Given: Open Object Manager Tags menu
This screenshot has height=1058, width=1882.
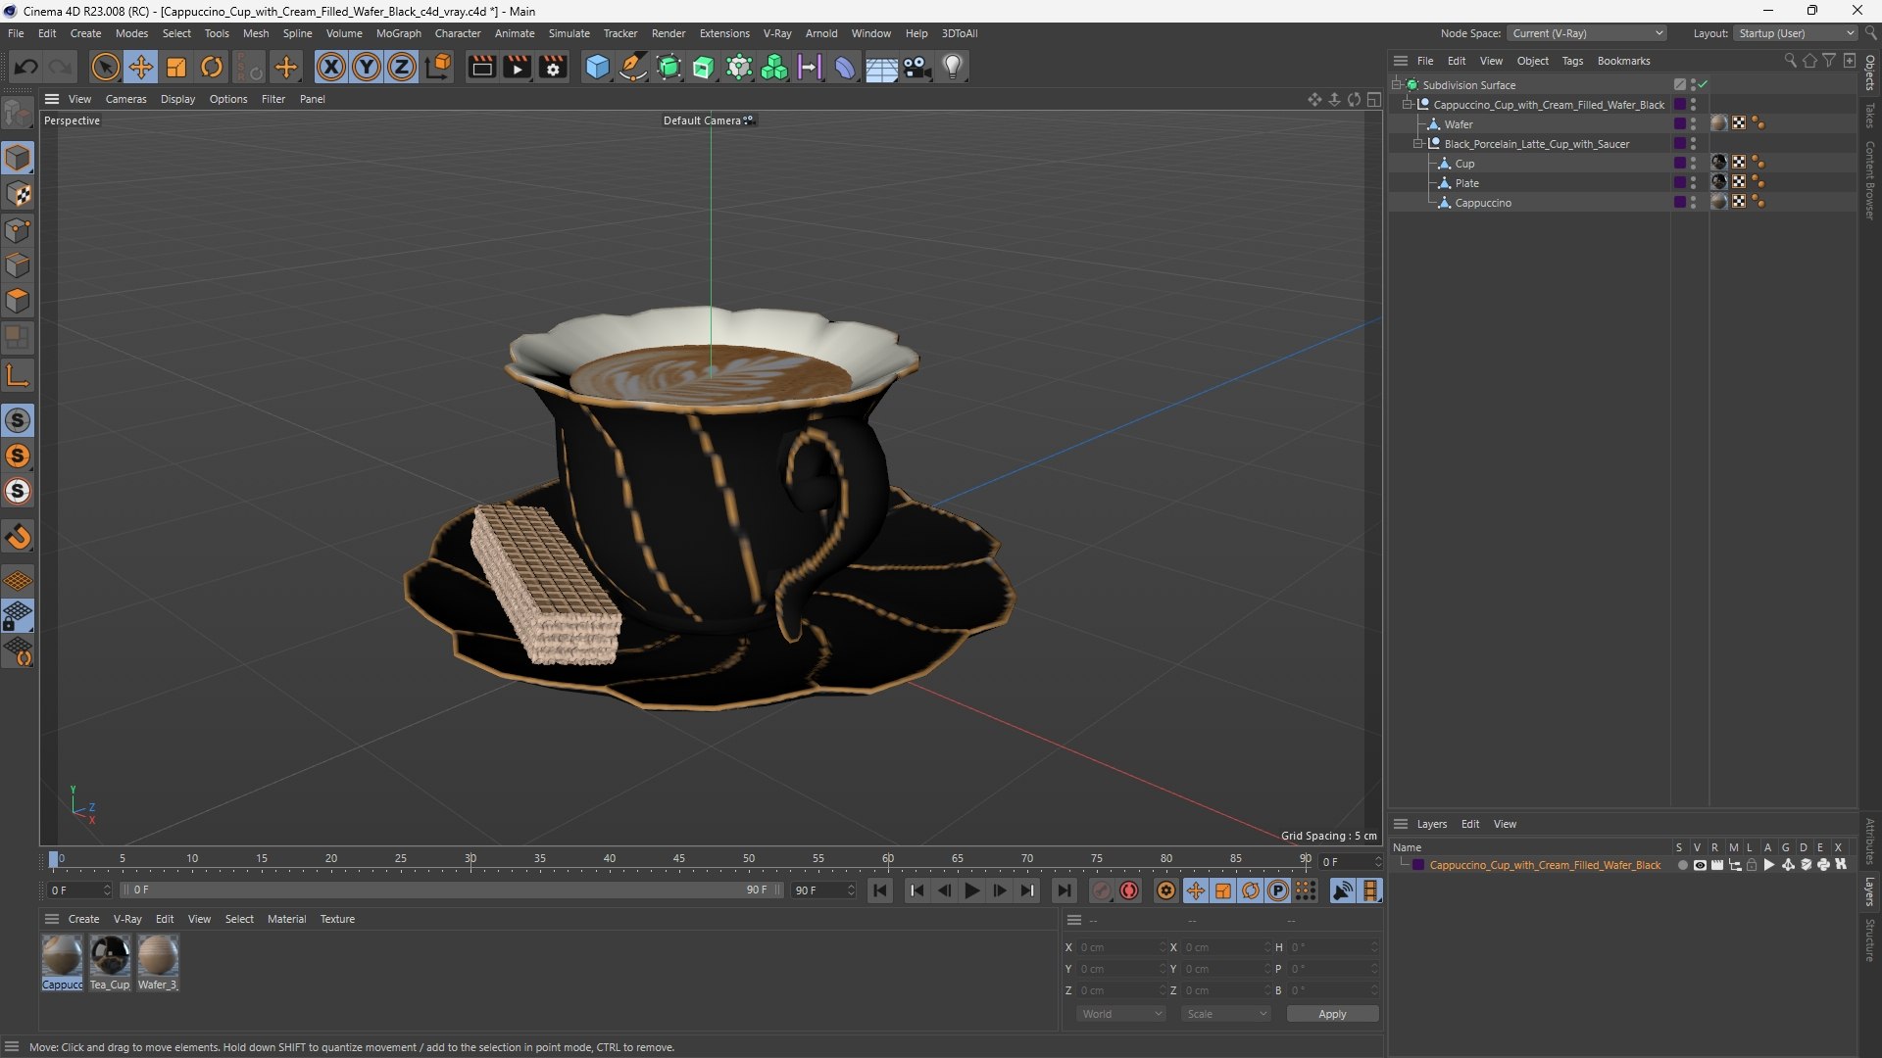Looking at the screenshot, I should coord(1572,61).
